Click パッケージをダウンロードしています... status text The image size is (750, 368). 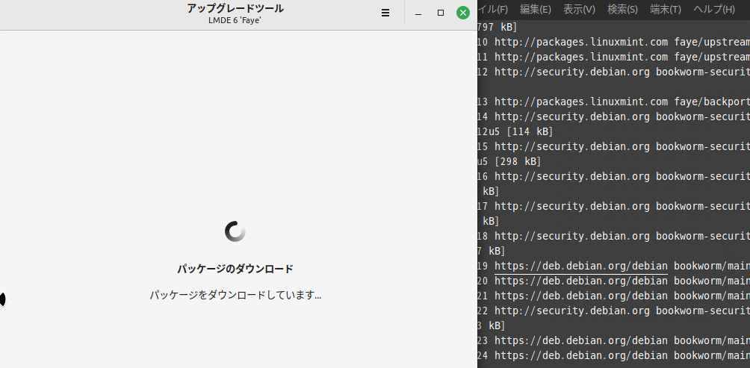[x=235, y=295]
